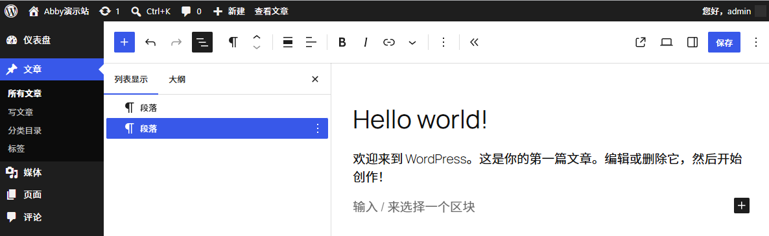This screenshot has width=769, height=236.
Task: Click the paragraph block type icon in toolbar
Action: point(233,42)
